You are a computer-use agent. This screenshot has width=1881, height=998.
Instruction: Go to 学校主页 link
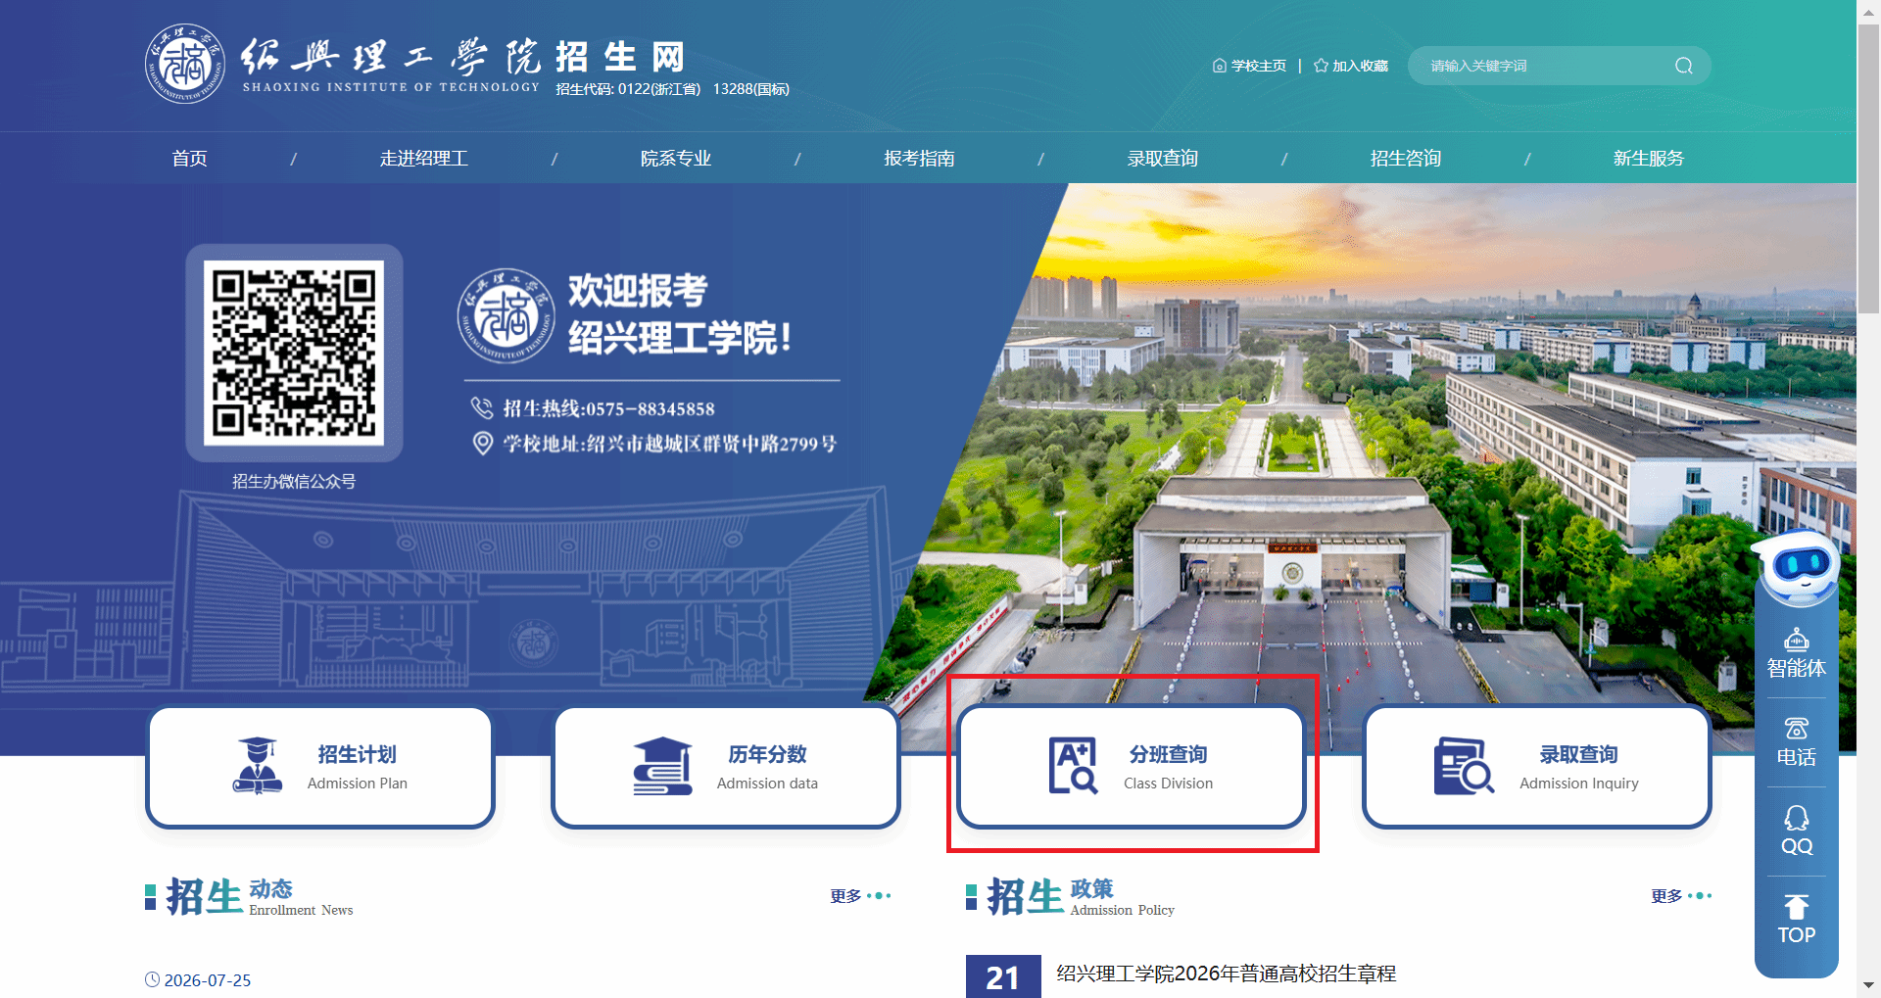click(x=1258, y=66)
